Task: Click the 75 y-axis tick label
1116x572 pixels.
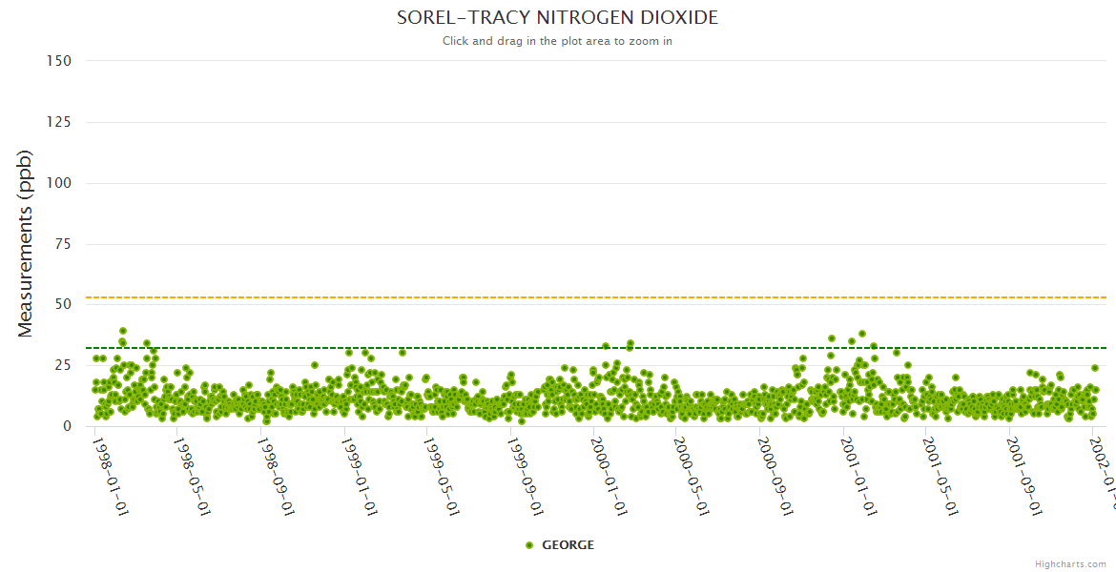Action: (63, 244)
